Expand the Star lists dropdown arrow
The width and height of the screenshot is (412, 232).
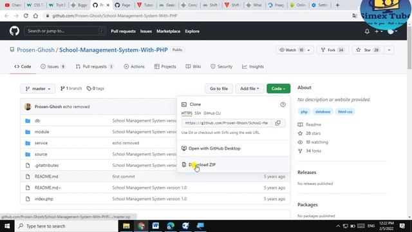(389, 50)
